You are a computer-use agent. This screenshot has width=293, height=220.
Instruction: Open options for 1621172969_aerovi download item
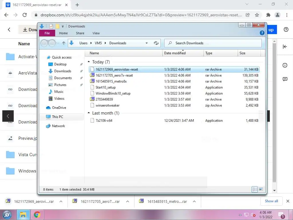click(x=61, y=201)
